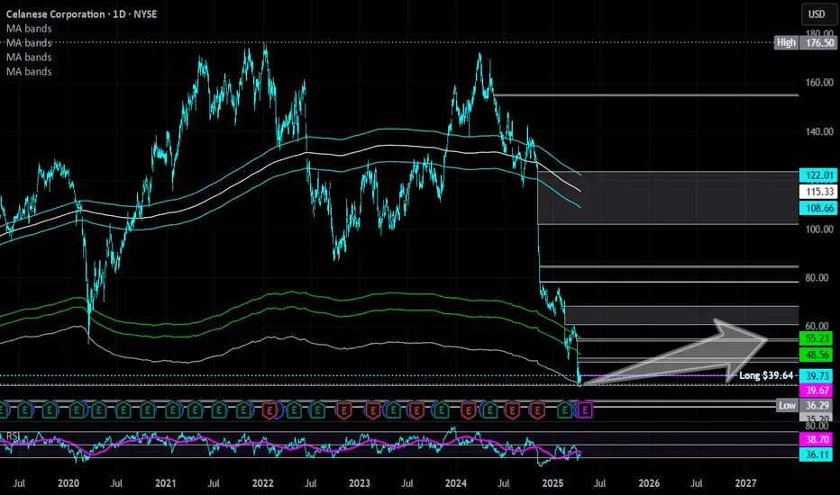Click the magenta 38.70 RSI value tag
The image size is (840, 495).
[818, 439]
